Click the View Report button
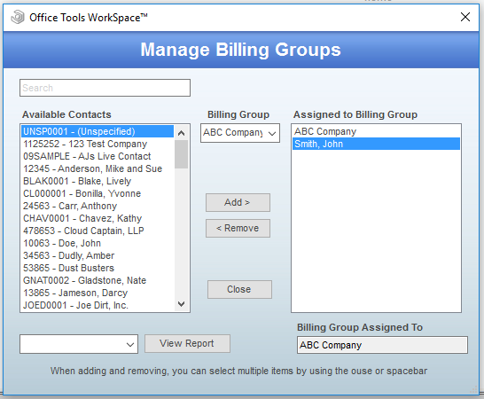This screenshot has width=484, height=399. click(187, 343)
